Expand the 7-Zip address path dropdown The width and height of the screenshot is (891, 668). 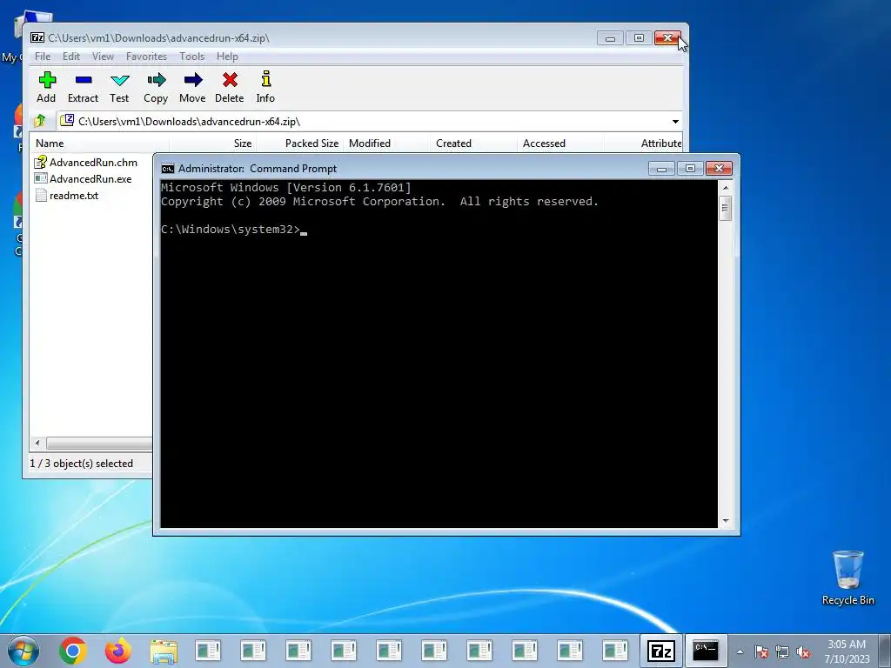tap(675, 122)
